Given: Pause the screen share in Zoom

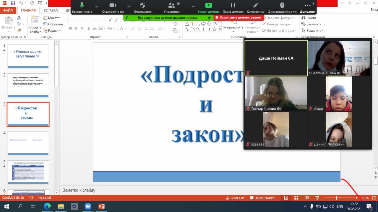Looking at the screenshot, I should [x=233, y=6].
